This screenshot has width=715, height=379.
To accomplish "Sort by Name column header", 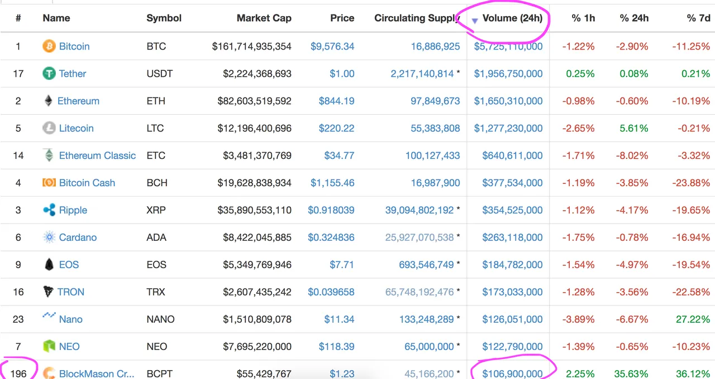I will (x=56, y=18).
